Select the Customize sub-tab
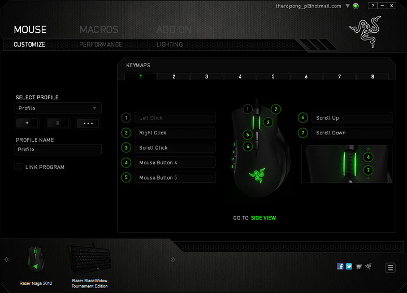This screenshot has width=407, height=293. (29, 45)
